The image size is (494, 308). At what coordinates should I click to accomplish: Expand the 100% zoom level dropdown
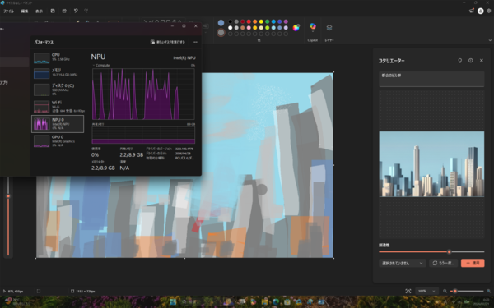tap(426, 291)
